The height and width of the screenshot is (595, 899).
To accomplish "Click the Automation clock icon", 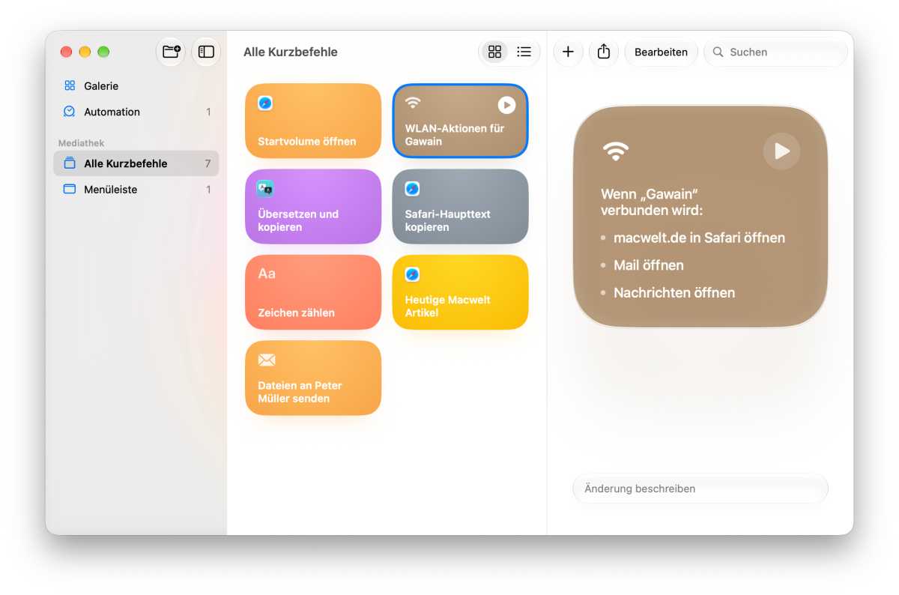I will pyautogui.click(x=70, y=111).
